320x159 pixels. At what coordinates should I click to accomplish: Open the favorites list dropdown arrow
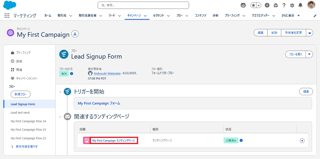click(259, 5)
